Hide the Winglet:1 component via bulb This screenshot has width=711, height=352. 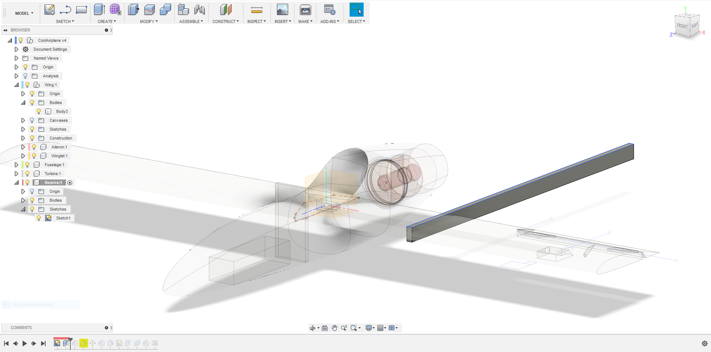(34, 156)
